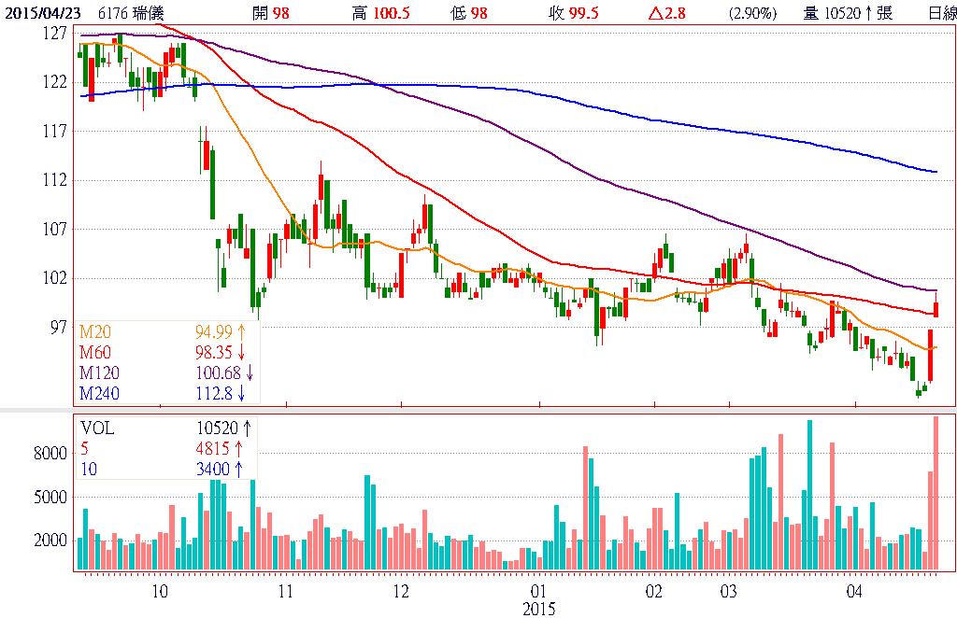Click the 2000 volume axis label
Image resolution: width=957 pixels, height=618 pixels.
click(x=50, y=541)
